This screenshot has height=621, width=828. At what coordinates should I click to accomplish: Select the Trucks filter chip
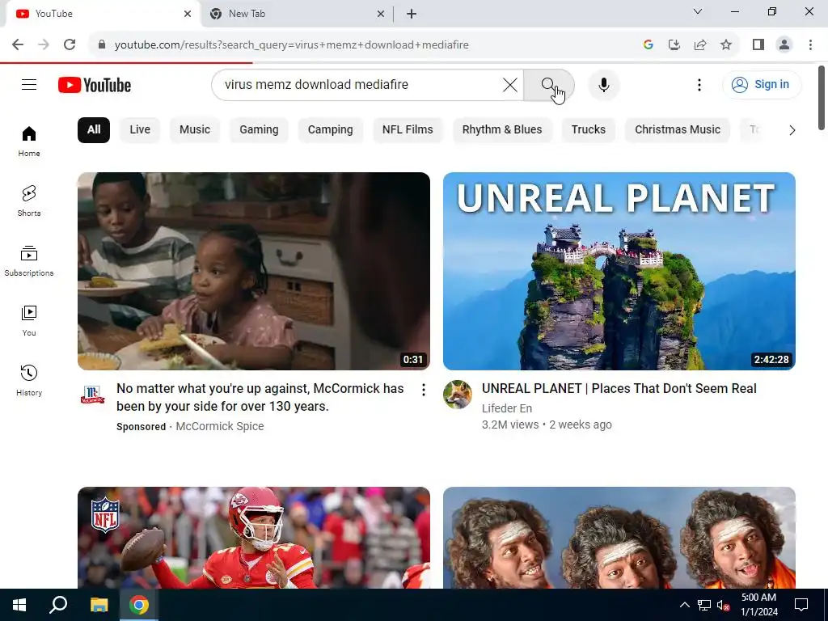(x=589, y=130)
